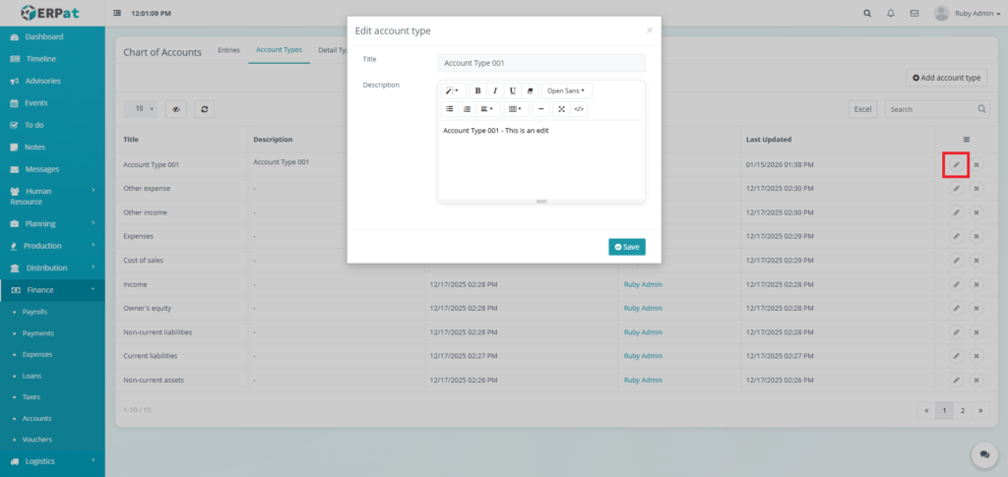The image size is (1008, 477).
Task: Expand the Logistics sidebar menu
Action: click(52, 461)
